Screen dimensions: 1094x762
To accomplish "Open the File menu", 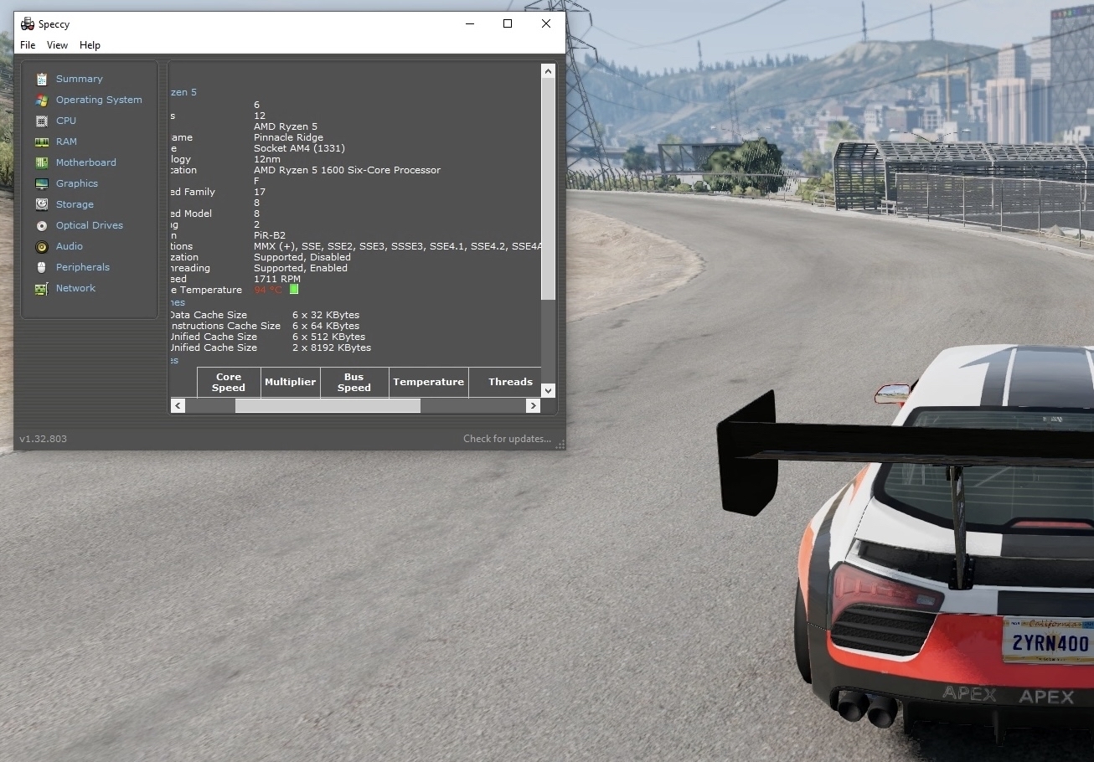I will (x=28, y=45).
